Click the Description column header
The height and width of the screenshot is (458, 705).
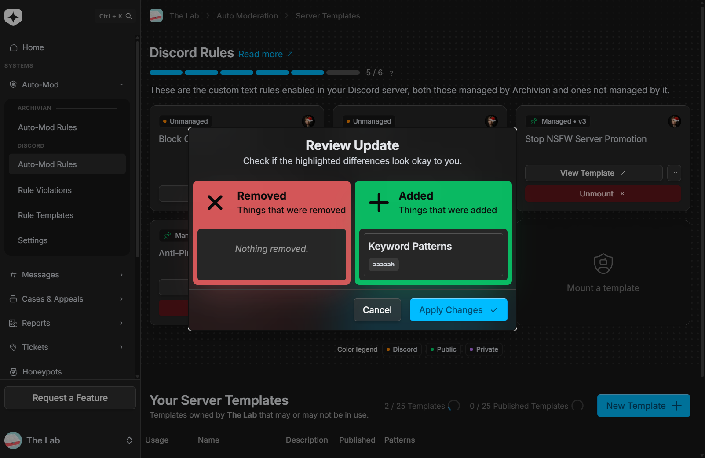pos(307,440)
